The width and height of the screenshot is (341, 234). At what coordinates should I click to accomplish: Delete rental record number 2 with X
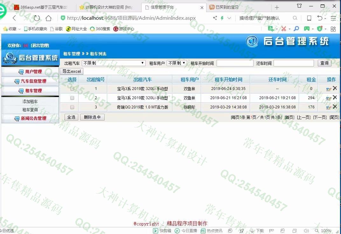coord(335,97)
